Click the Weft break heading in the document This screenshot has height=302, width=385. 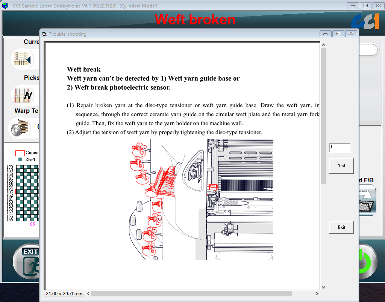point(84,69)
